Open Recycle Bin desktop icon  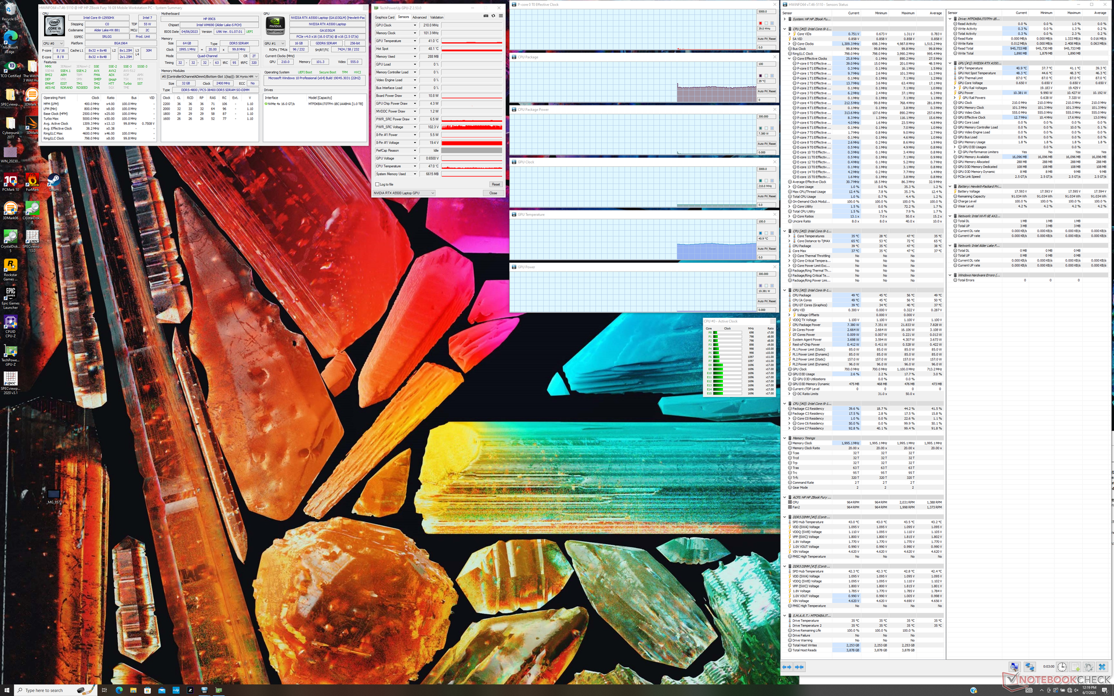[x=10, y=12]
